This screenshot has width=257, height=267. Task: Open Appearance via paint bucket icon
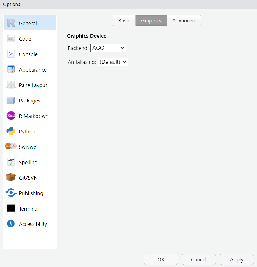tap(11, 70)
